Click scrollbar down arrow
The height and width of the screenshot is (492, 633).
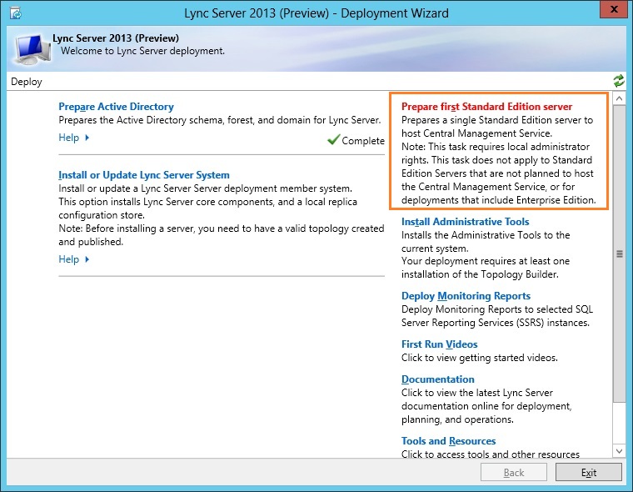(619, 451)
